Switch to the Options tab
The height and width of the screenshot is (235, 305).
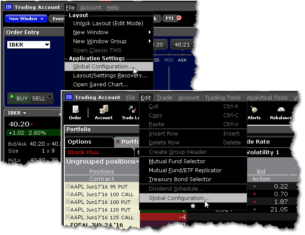[89, 142]
